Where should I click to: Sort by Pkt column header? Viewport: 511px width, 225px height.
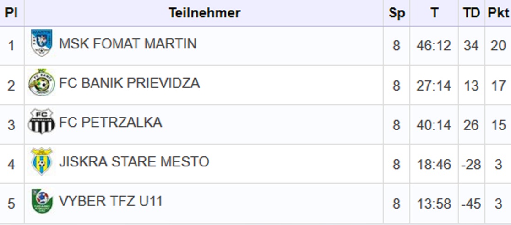tap(498, 13)
